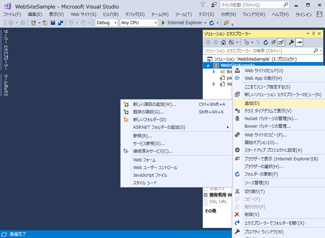Select 新しい項目の追加(W)... menu entry

pos(176,104)
